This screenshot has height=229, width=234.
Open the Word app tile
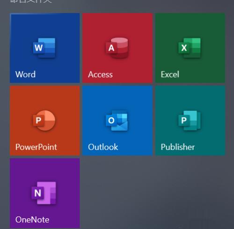45,48
